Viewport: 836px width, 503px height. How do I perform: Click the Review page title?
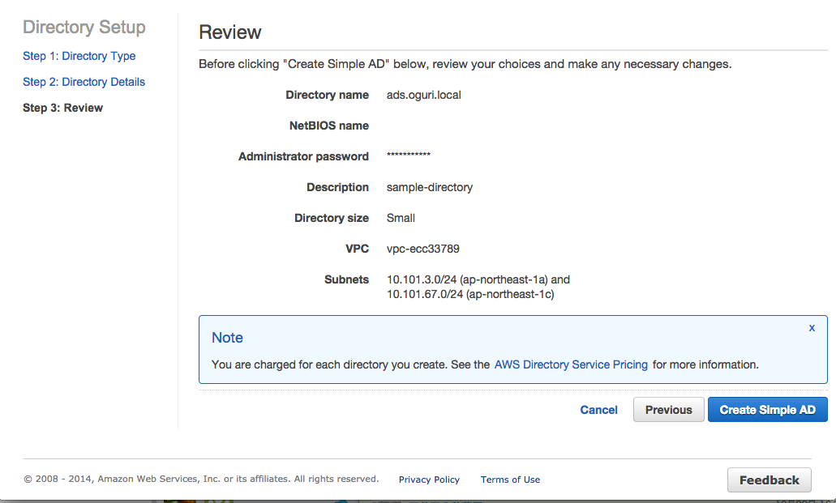coord(230,32)
